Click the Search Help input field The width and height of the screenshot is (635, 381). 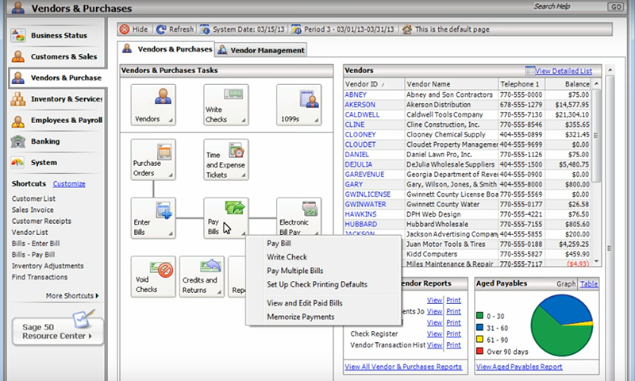[568, 6]
